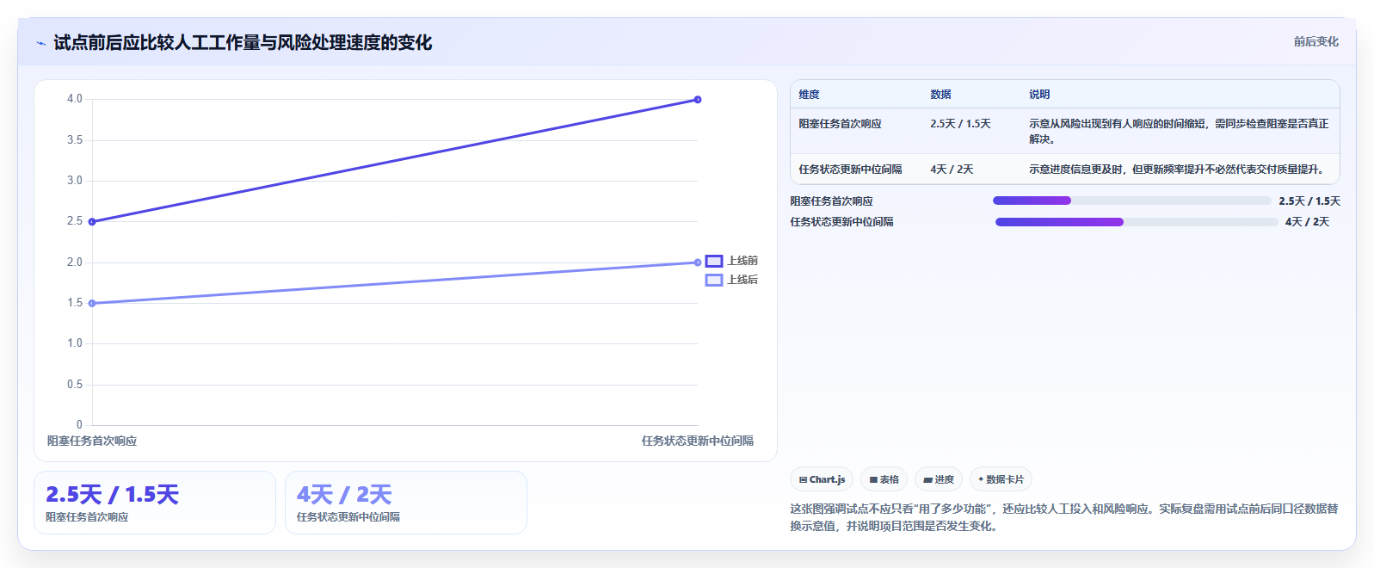Screen dimensions: 1374x568
Task: Click the 数据卡片 tag chip
Action: [1001, 479]
